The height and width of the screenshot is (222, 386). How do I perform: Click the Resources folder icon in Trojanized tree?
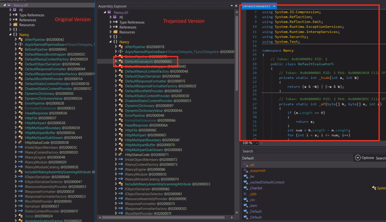115,32
